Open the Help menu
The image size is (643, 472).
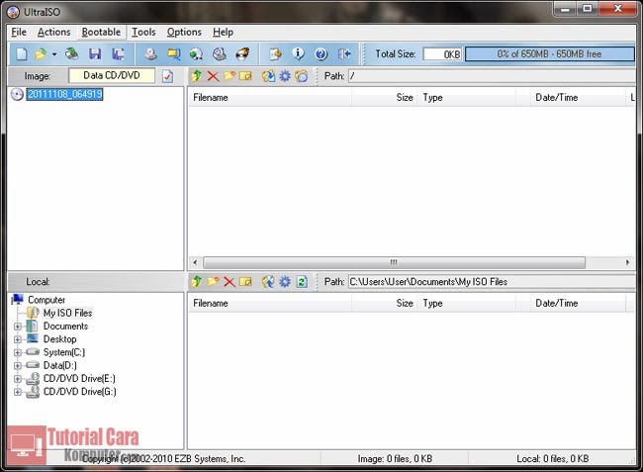tap(224, 32)
